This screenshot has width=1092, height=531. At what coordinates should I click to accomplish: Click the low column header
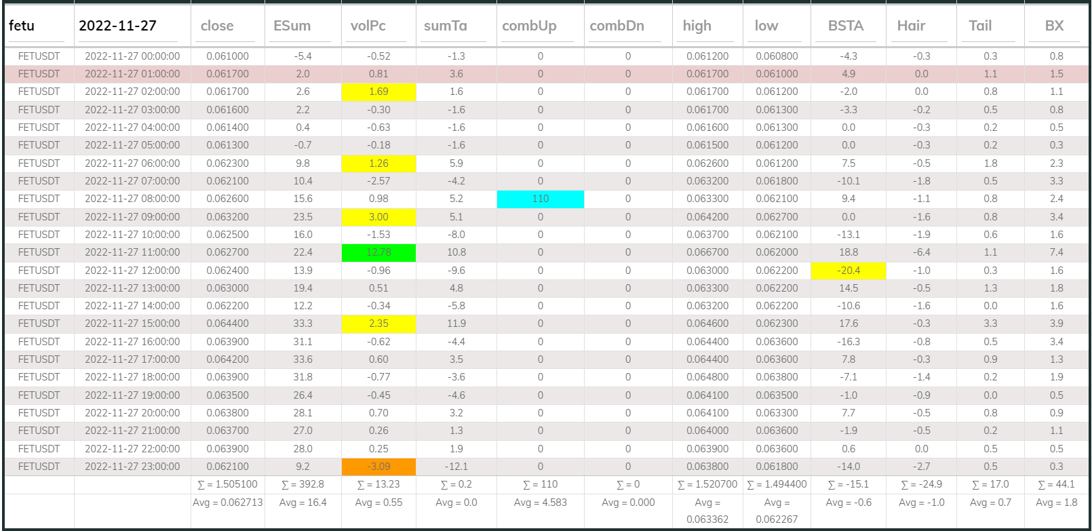point(766,26)
